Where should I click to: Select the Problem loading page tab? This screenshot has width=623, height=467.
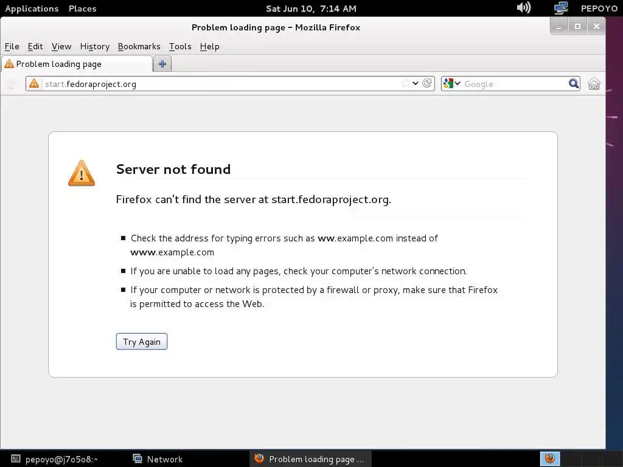click(x=77, y=64)
